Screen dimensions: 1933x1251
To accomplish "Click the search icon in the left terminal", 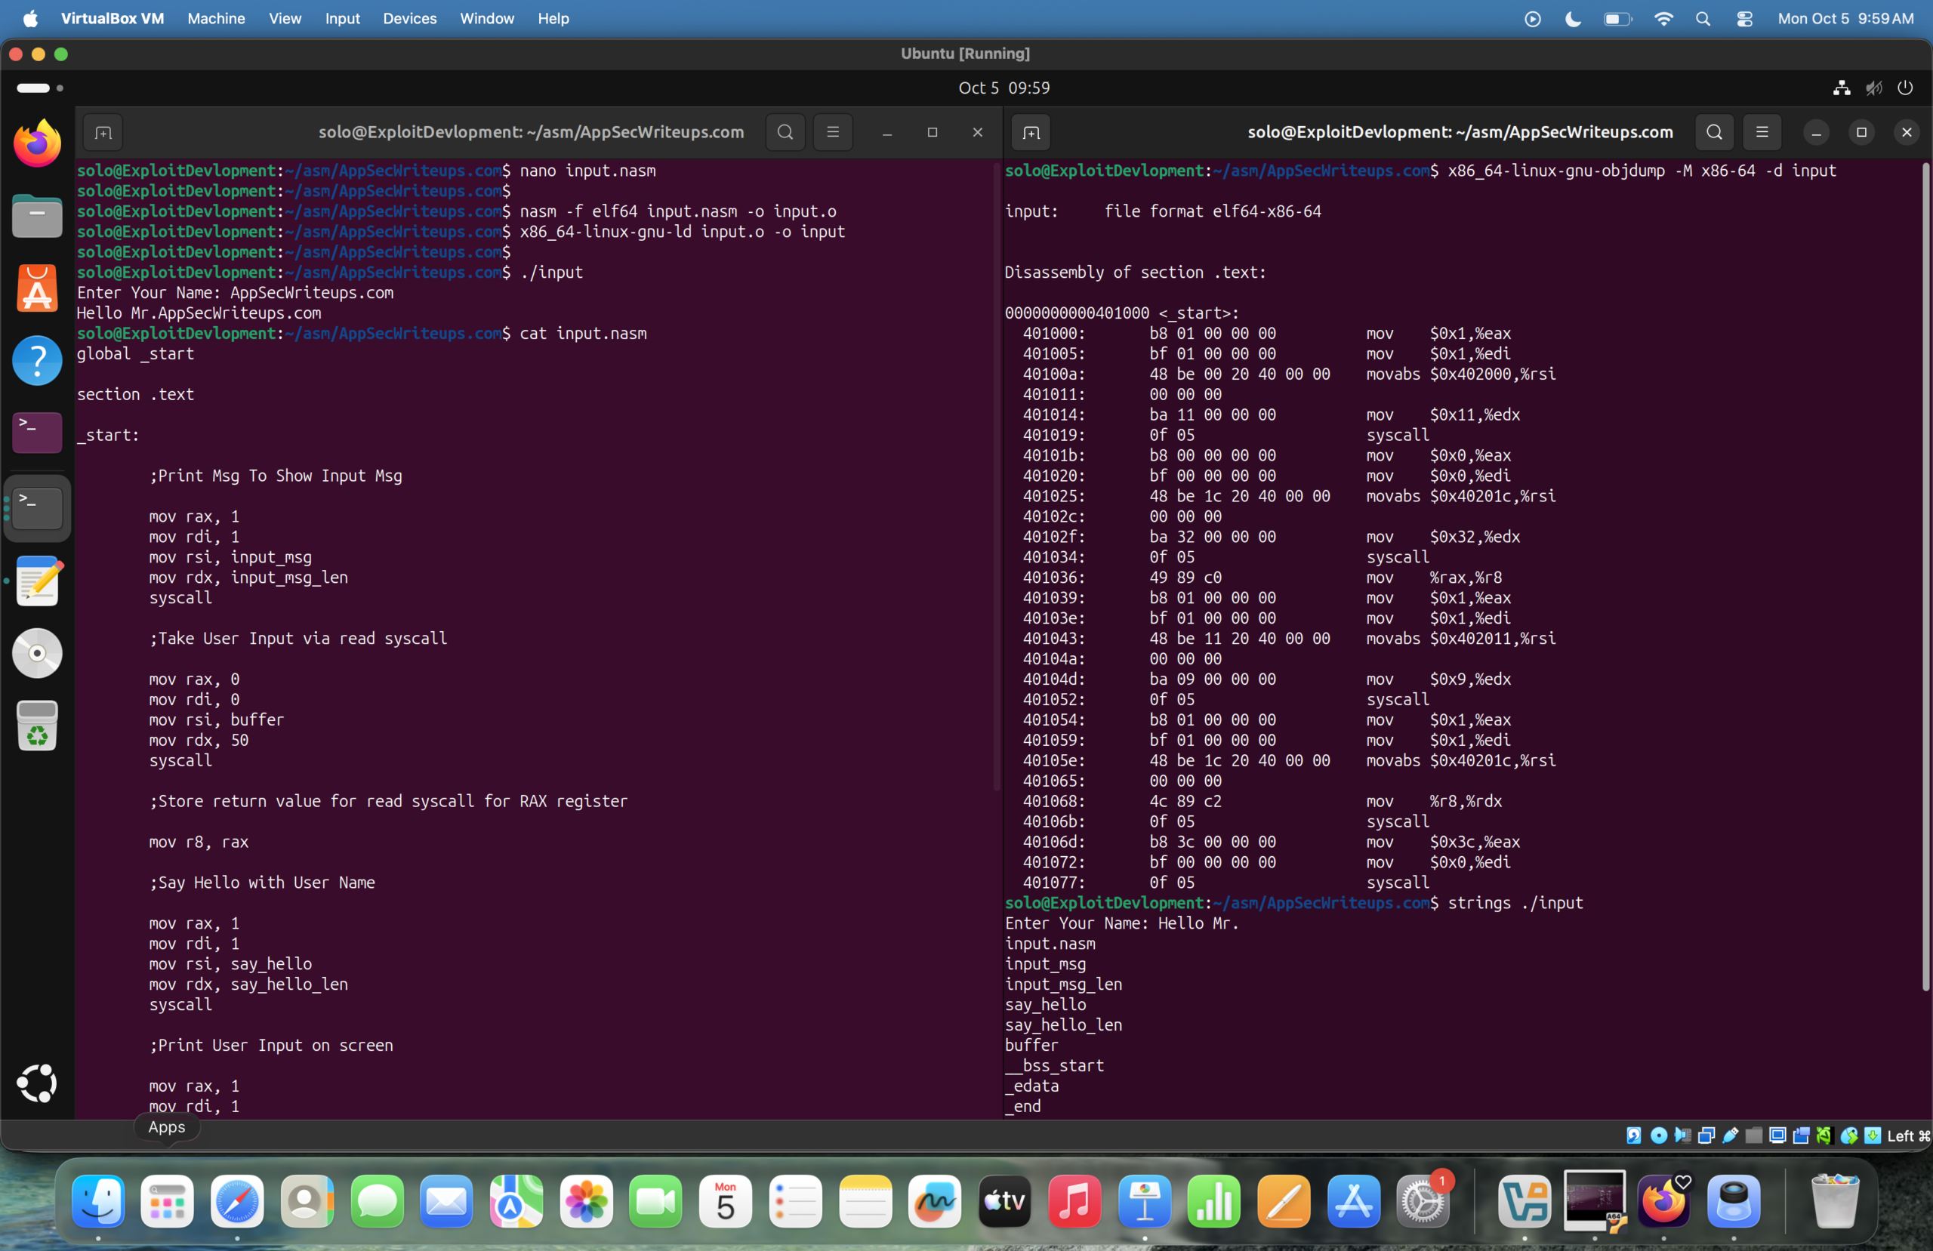I will tap(785, 132).
